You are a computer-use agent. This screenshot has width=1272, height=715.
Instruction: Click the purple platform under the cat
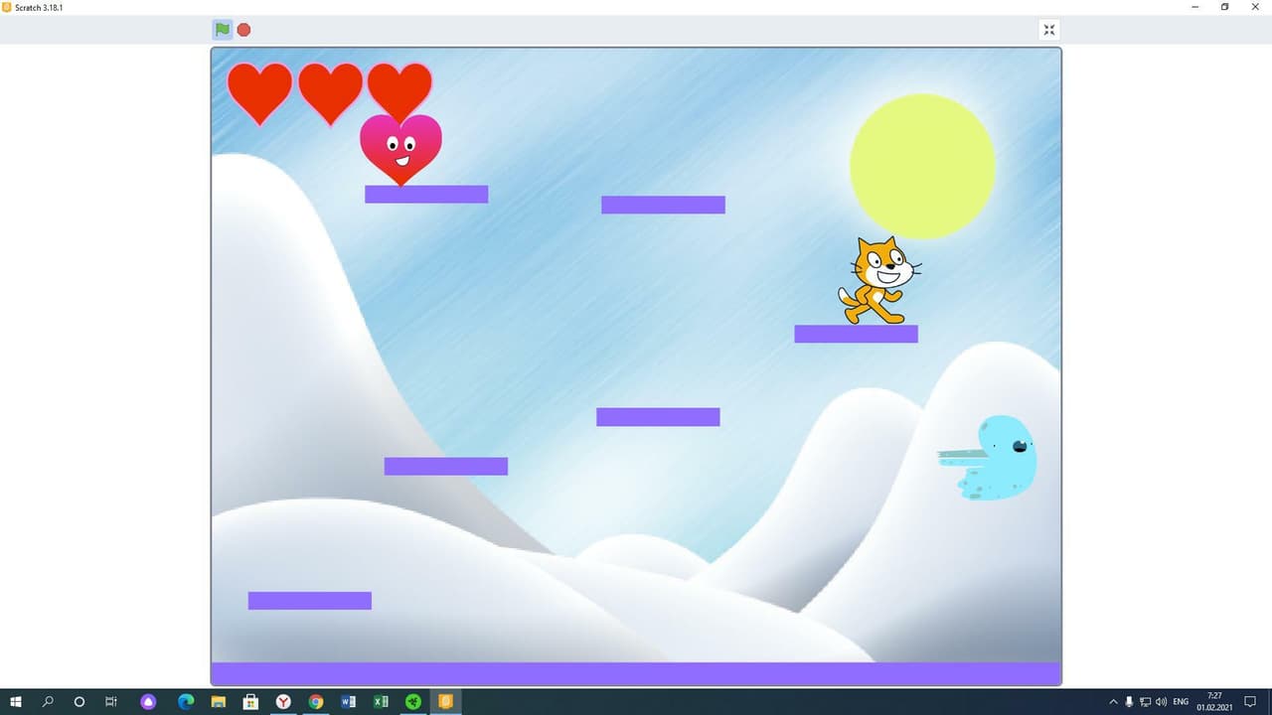(856, 334)
